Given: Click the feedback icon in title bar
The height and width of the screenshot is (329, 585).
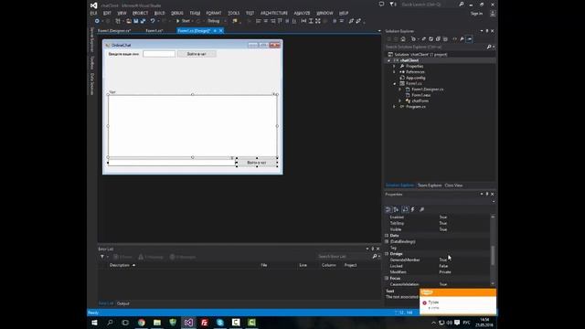Looking at the screenshot, I should (x=381, y=5).
